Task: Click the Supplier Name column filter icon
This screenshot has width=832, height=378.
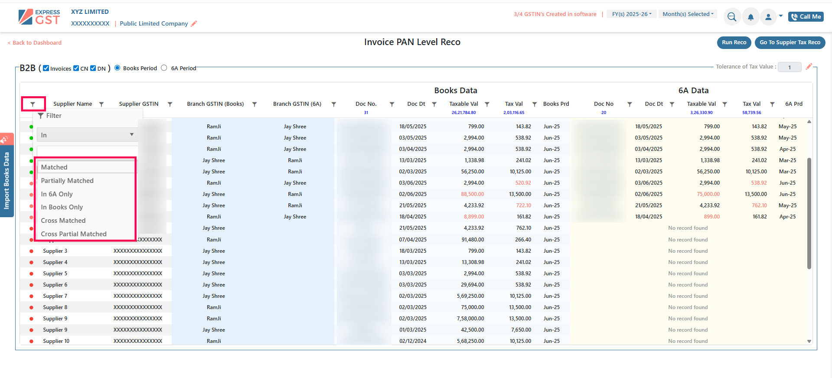Action: pyautogui.click(x=101, y=104)
